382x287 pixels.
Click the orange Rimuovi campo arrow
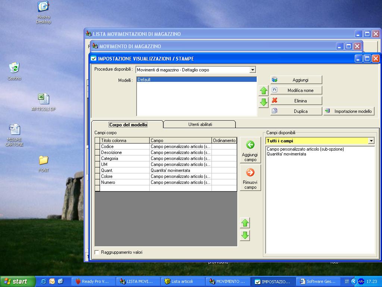(250, 173)
